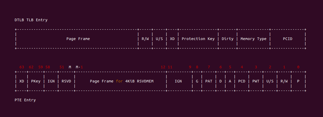Viewport: 323px width, 117px height.
Task: Click the Page Frame field in the DTLB entry
Action: tap(78, 39)
